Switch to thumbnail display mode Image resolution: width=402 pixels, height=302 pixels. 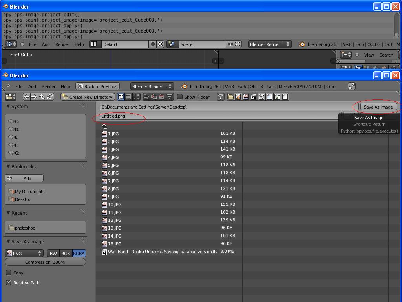point(136,97)
